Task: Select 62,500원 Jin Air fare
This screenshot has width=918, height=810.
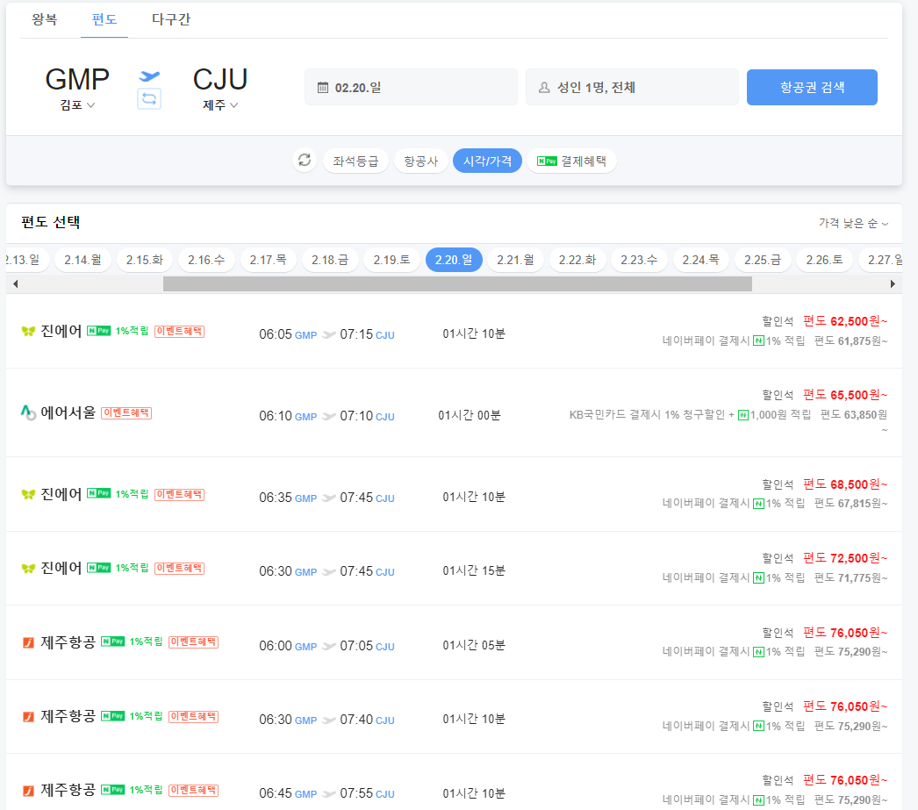Action: click(x=845, y=321)
